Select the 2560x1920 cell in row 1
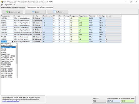 (x=7, y=18)
